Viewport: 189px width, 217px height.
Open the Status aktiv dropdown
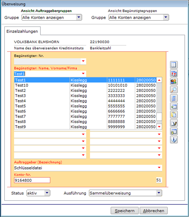pos(38,193)
